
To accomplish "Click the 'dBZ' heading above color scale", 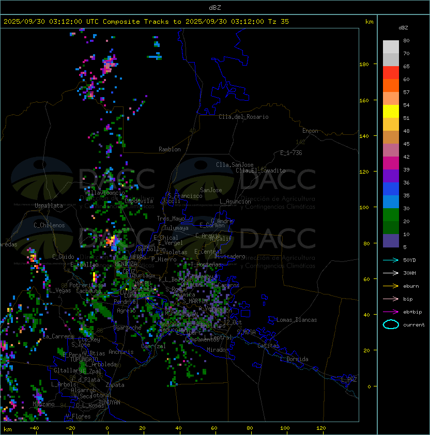I will (x=403, y=28).
